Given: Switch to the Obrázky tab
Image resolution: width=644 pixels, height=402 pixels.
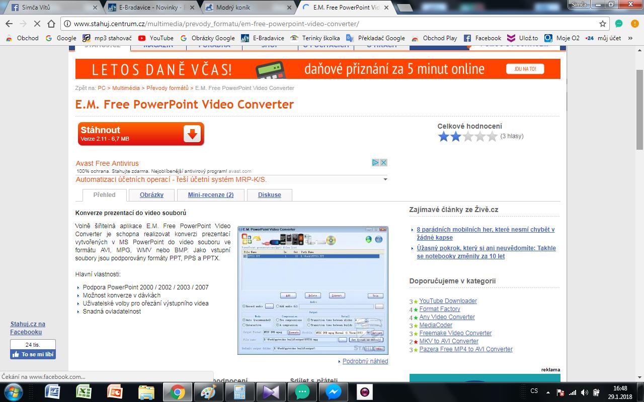Looking at the screenshot, I should (x=151, y=195).
